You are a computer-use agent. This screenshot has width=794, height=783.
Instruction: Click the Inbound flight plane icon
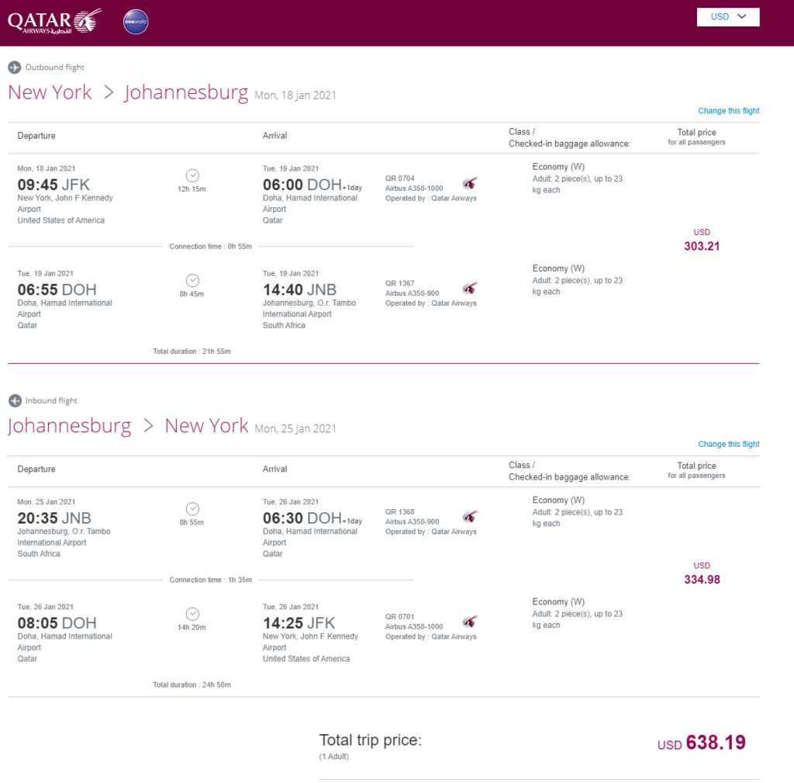tap(15, 400)
